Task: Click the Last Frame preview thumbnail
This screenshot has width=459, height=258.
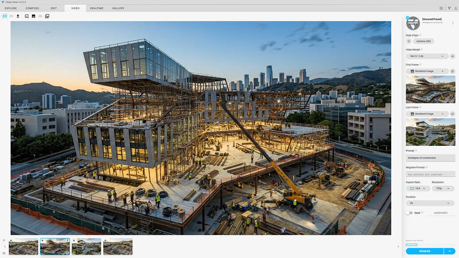Action: (x=430, y=132)
